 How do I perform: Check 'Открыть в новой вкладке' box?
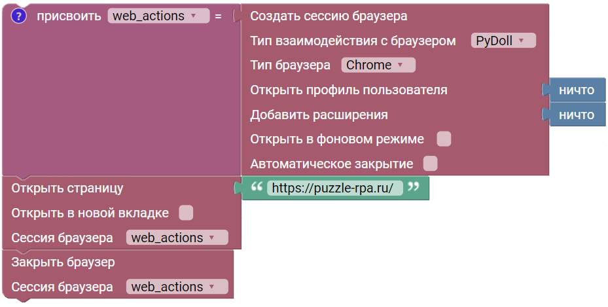point(186,213)
